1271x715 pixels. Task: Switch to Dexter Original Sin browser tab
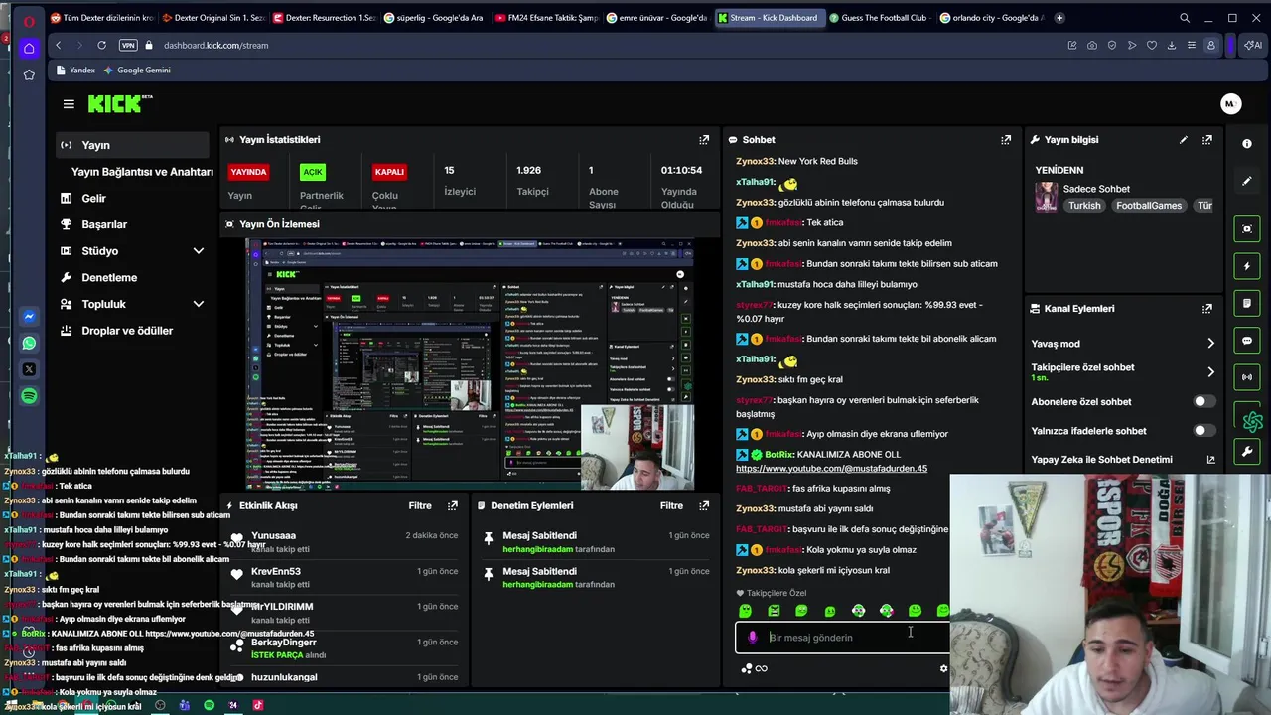click(214, 17)
